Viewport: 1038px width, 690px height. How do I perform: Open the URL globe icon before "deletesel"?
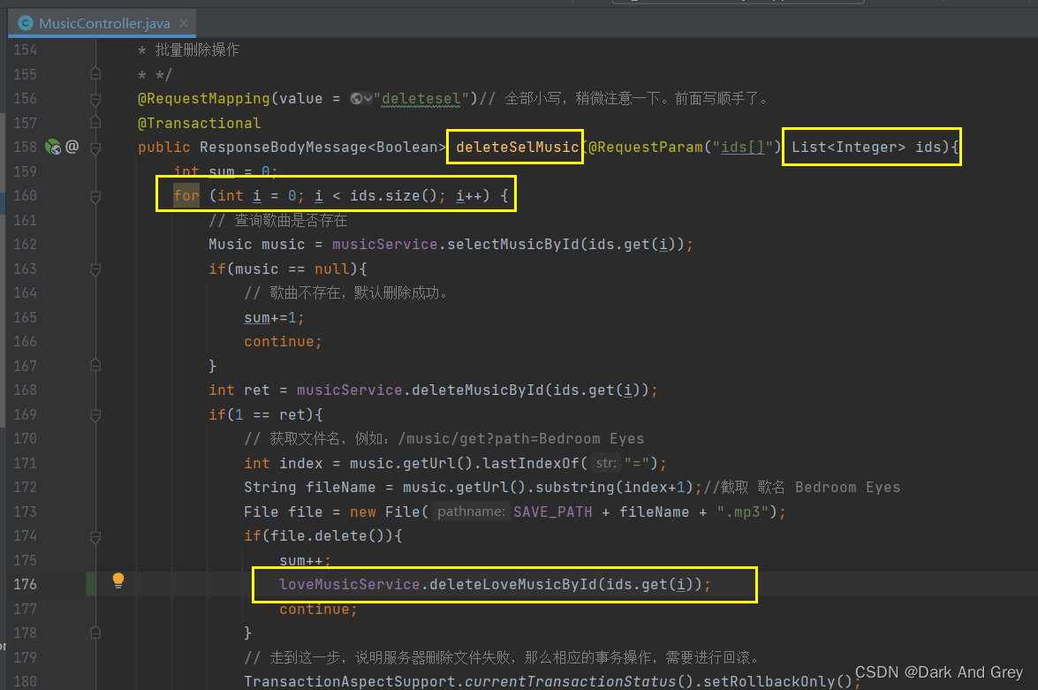356,99
